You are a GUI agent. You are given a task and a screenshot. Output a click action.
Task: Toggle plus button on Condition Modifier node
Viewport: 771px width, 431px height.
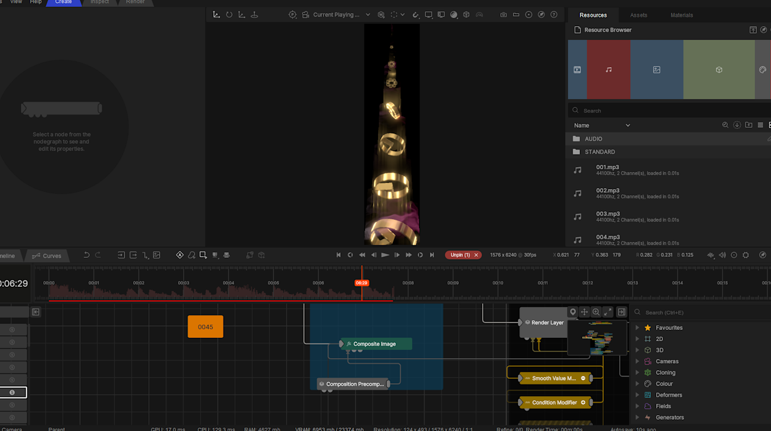click(x=583, y=403)
